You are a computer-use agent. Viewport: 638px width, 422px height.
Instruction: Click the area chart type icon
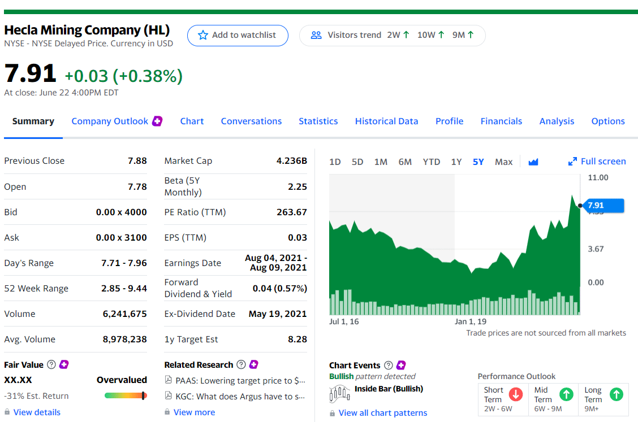coord(533,162)
